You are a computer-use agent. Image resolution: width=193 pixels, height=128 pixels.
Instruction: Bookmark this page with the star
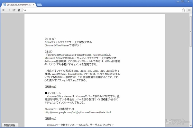pyautogui.click(x=184, y=10)
